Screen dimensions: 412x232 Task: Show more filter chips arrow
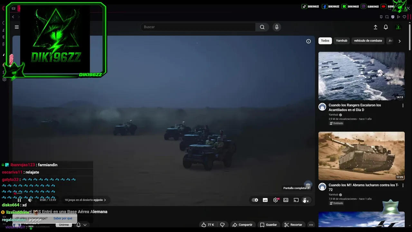coord(399,41)
